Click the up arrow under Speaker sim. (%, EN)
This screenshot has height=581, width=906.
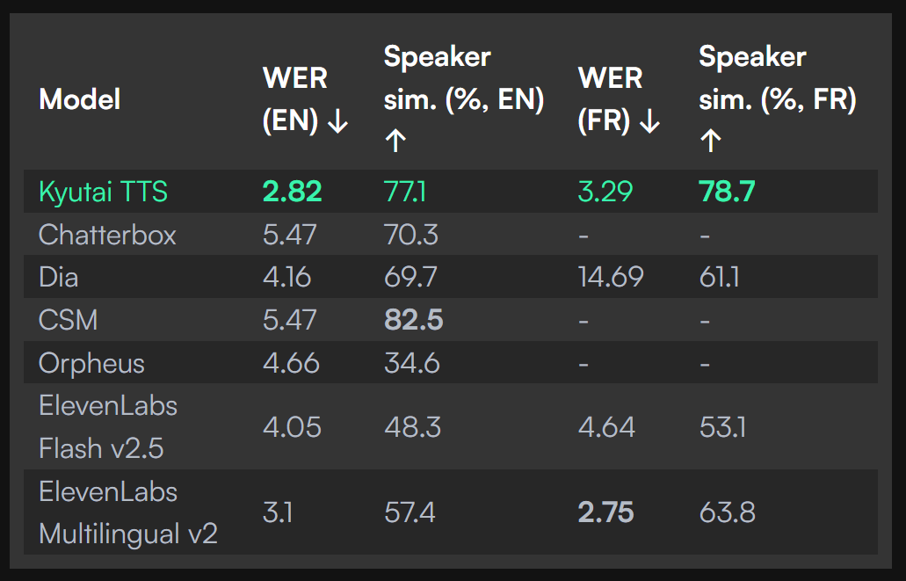click(x=395, y=141)
